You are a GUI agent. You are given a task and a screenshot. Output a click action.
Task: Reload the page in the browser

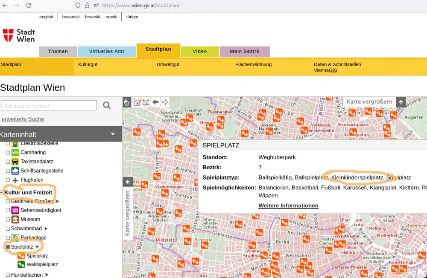click(x=28, y=5)
